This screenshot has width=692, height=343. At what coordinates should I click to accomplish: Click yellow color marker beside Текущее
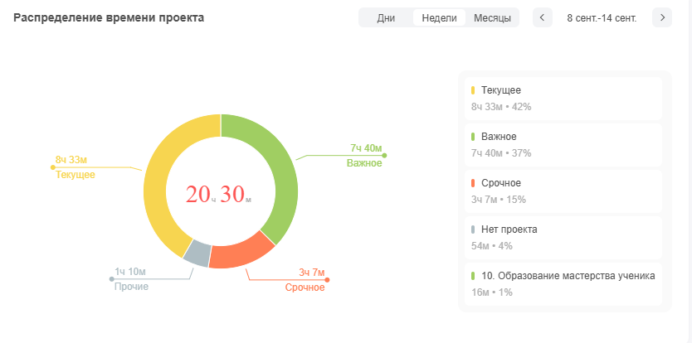(473, 89)
